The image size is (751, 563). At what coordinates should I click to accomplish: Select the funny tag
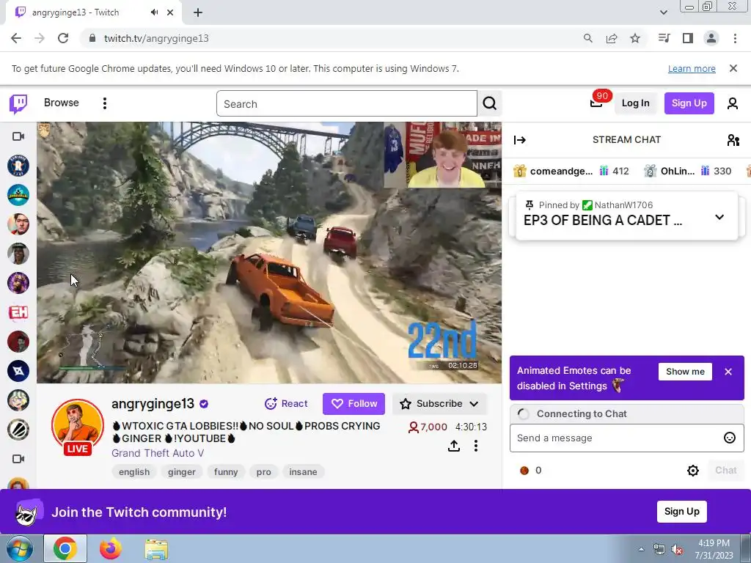(226, 472)
